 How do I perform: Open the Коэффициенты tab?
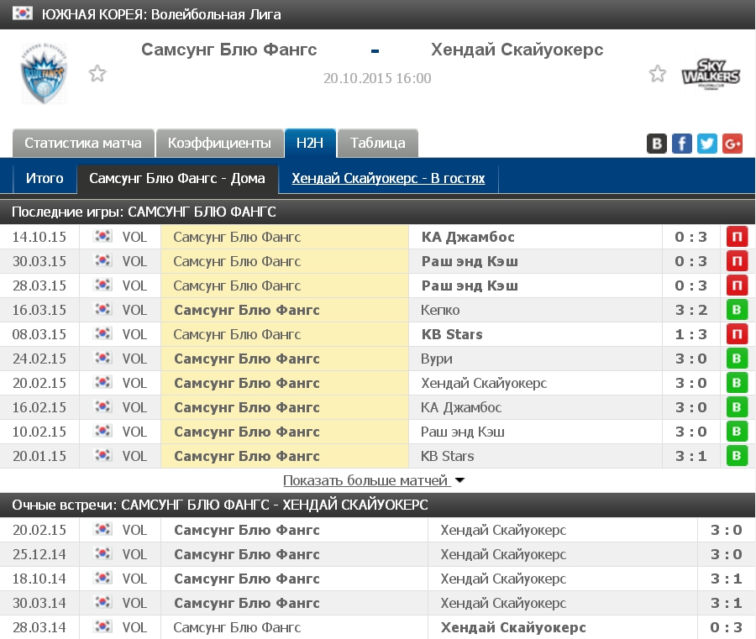tap(219, 144)
